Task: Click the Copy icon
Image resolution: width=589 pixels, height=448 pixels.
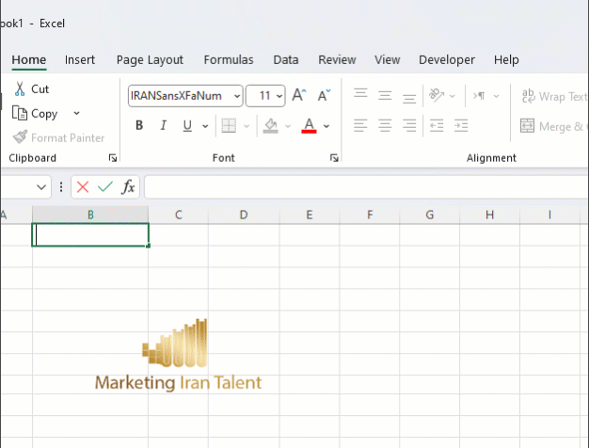Action: pos(20,113)
